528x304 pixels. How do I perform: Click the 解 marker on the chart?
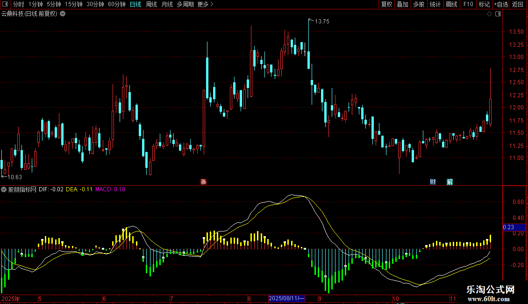pyautogui.click(x=449, y=181)
